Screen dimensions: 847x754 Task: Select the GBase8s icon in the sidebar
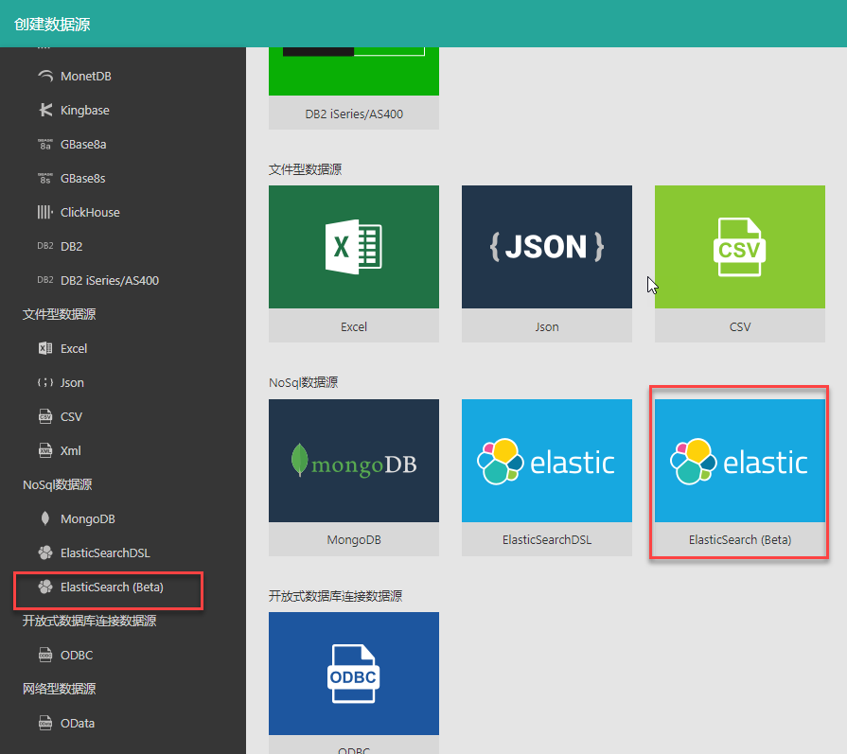(x=45, y=178)
